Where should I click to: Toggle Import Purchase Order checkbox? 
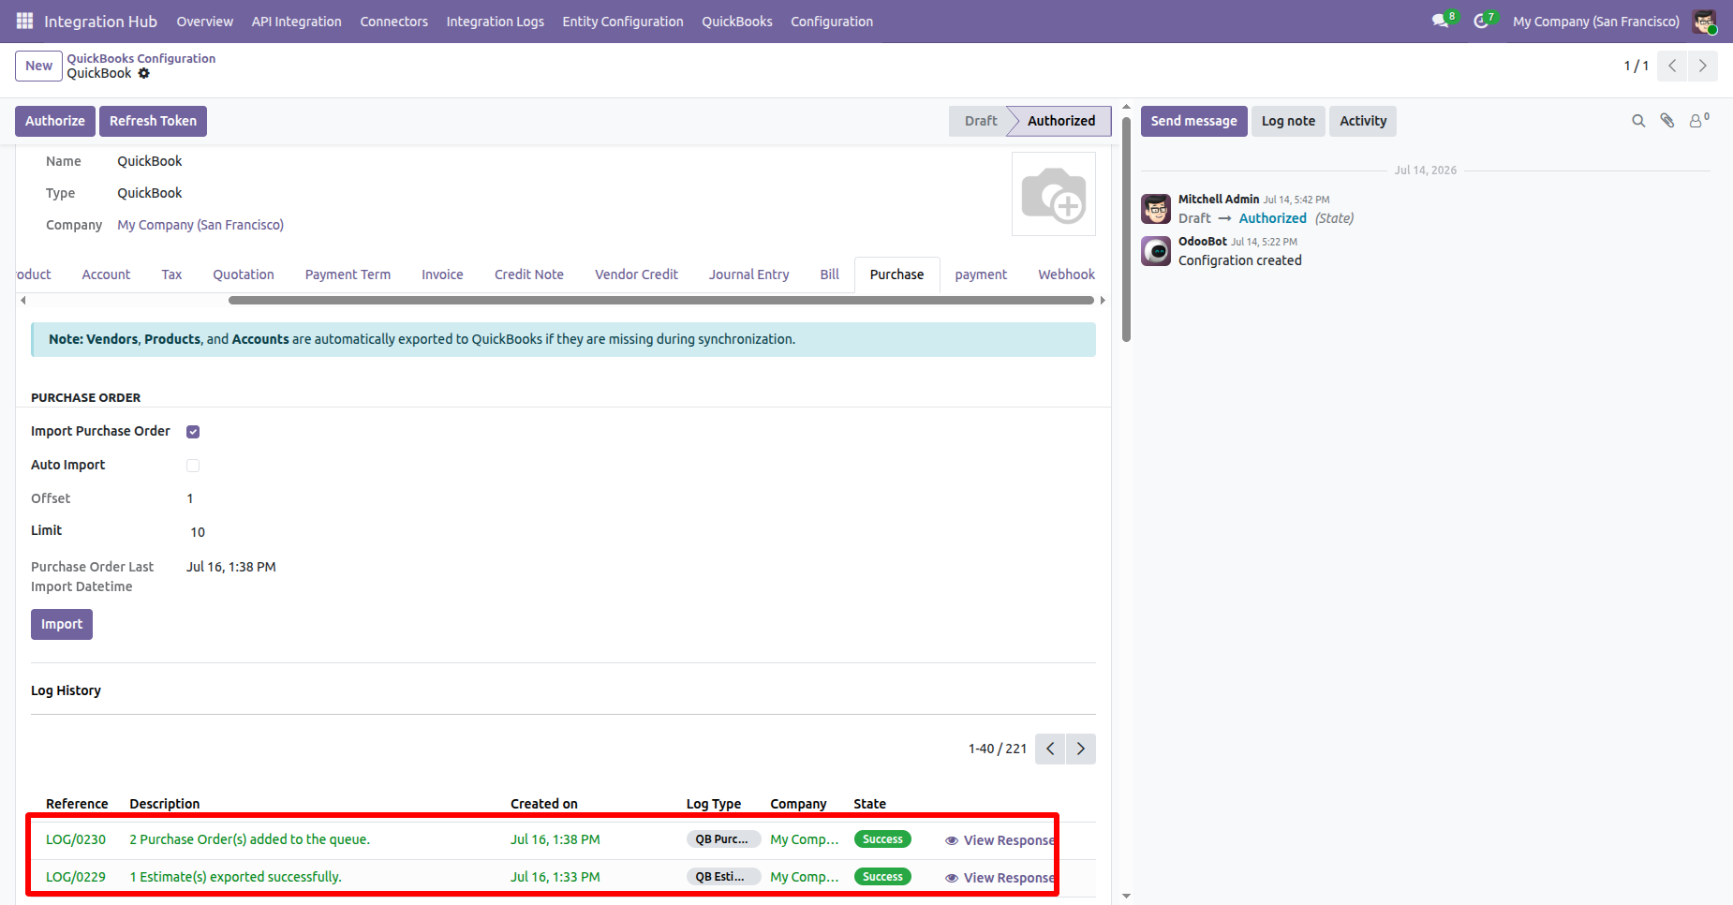coord(193,432)
